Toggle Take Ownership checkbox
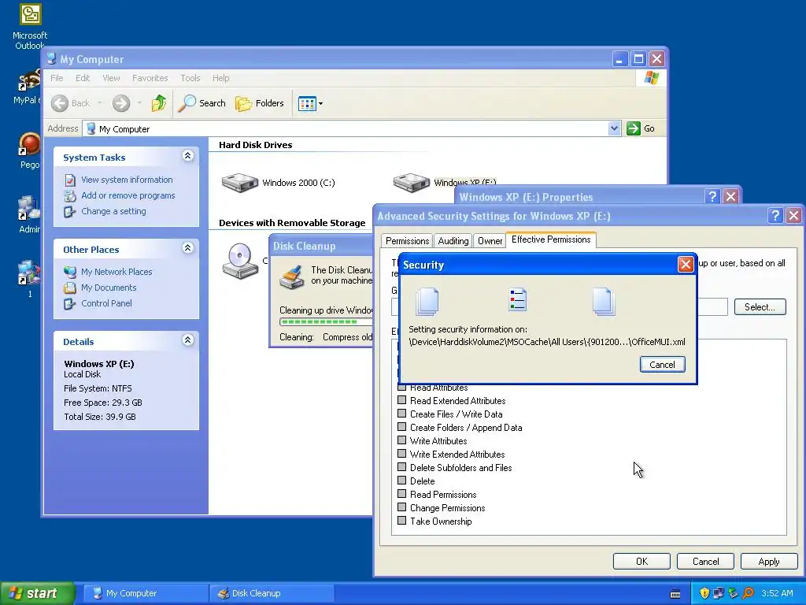806x605 pixels. [402, 520]
